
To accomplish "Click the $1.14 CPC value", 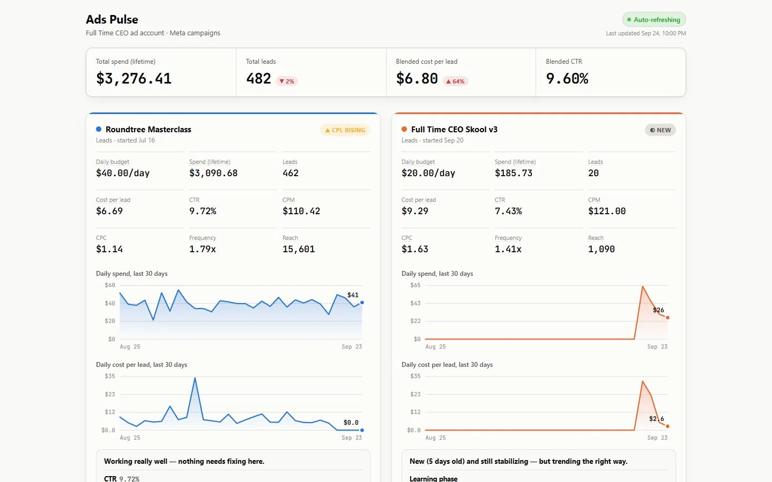I will [x=109, y=249].
